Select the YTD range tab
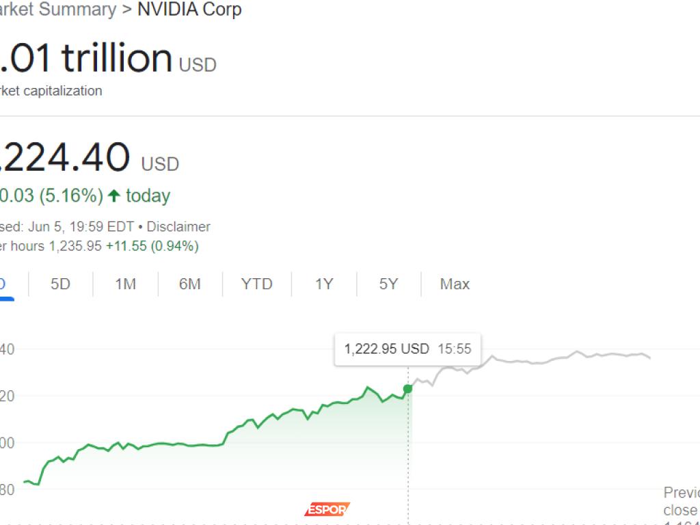The height and width of the screenshot is (525, 700). 256,284
